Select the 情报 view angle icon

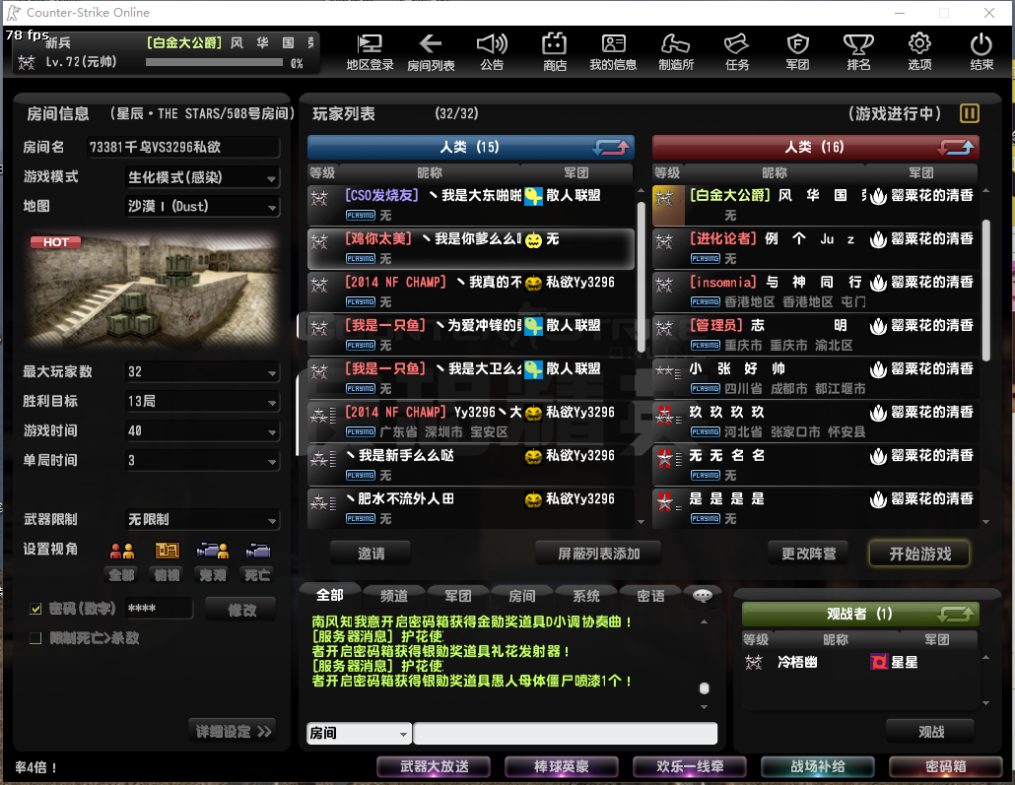[x=167, y=551]
